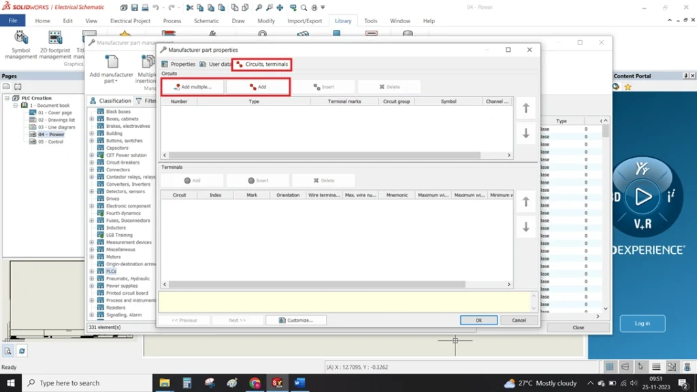Click the Print icon in quick access toolbar

[x=145, y=7]
